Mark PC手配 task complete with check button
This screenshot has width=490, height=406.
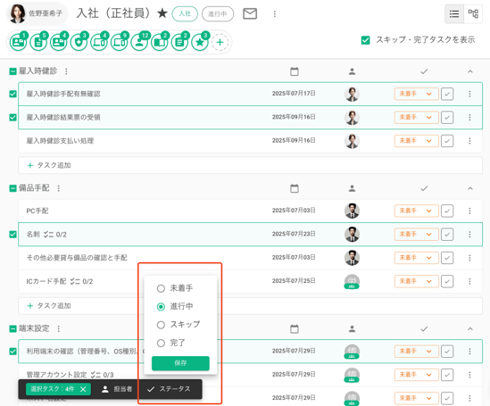pyautogui.click(x=447, y=211)
